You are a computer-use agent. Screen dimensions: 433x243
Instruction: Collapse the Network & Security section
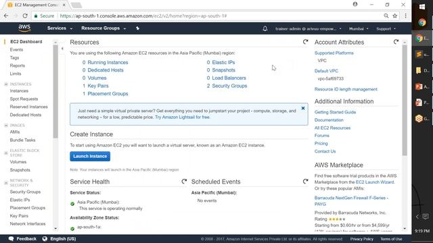(6, 183)
